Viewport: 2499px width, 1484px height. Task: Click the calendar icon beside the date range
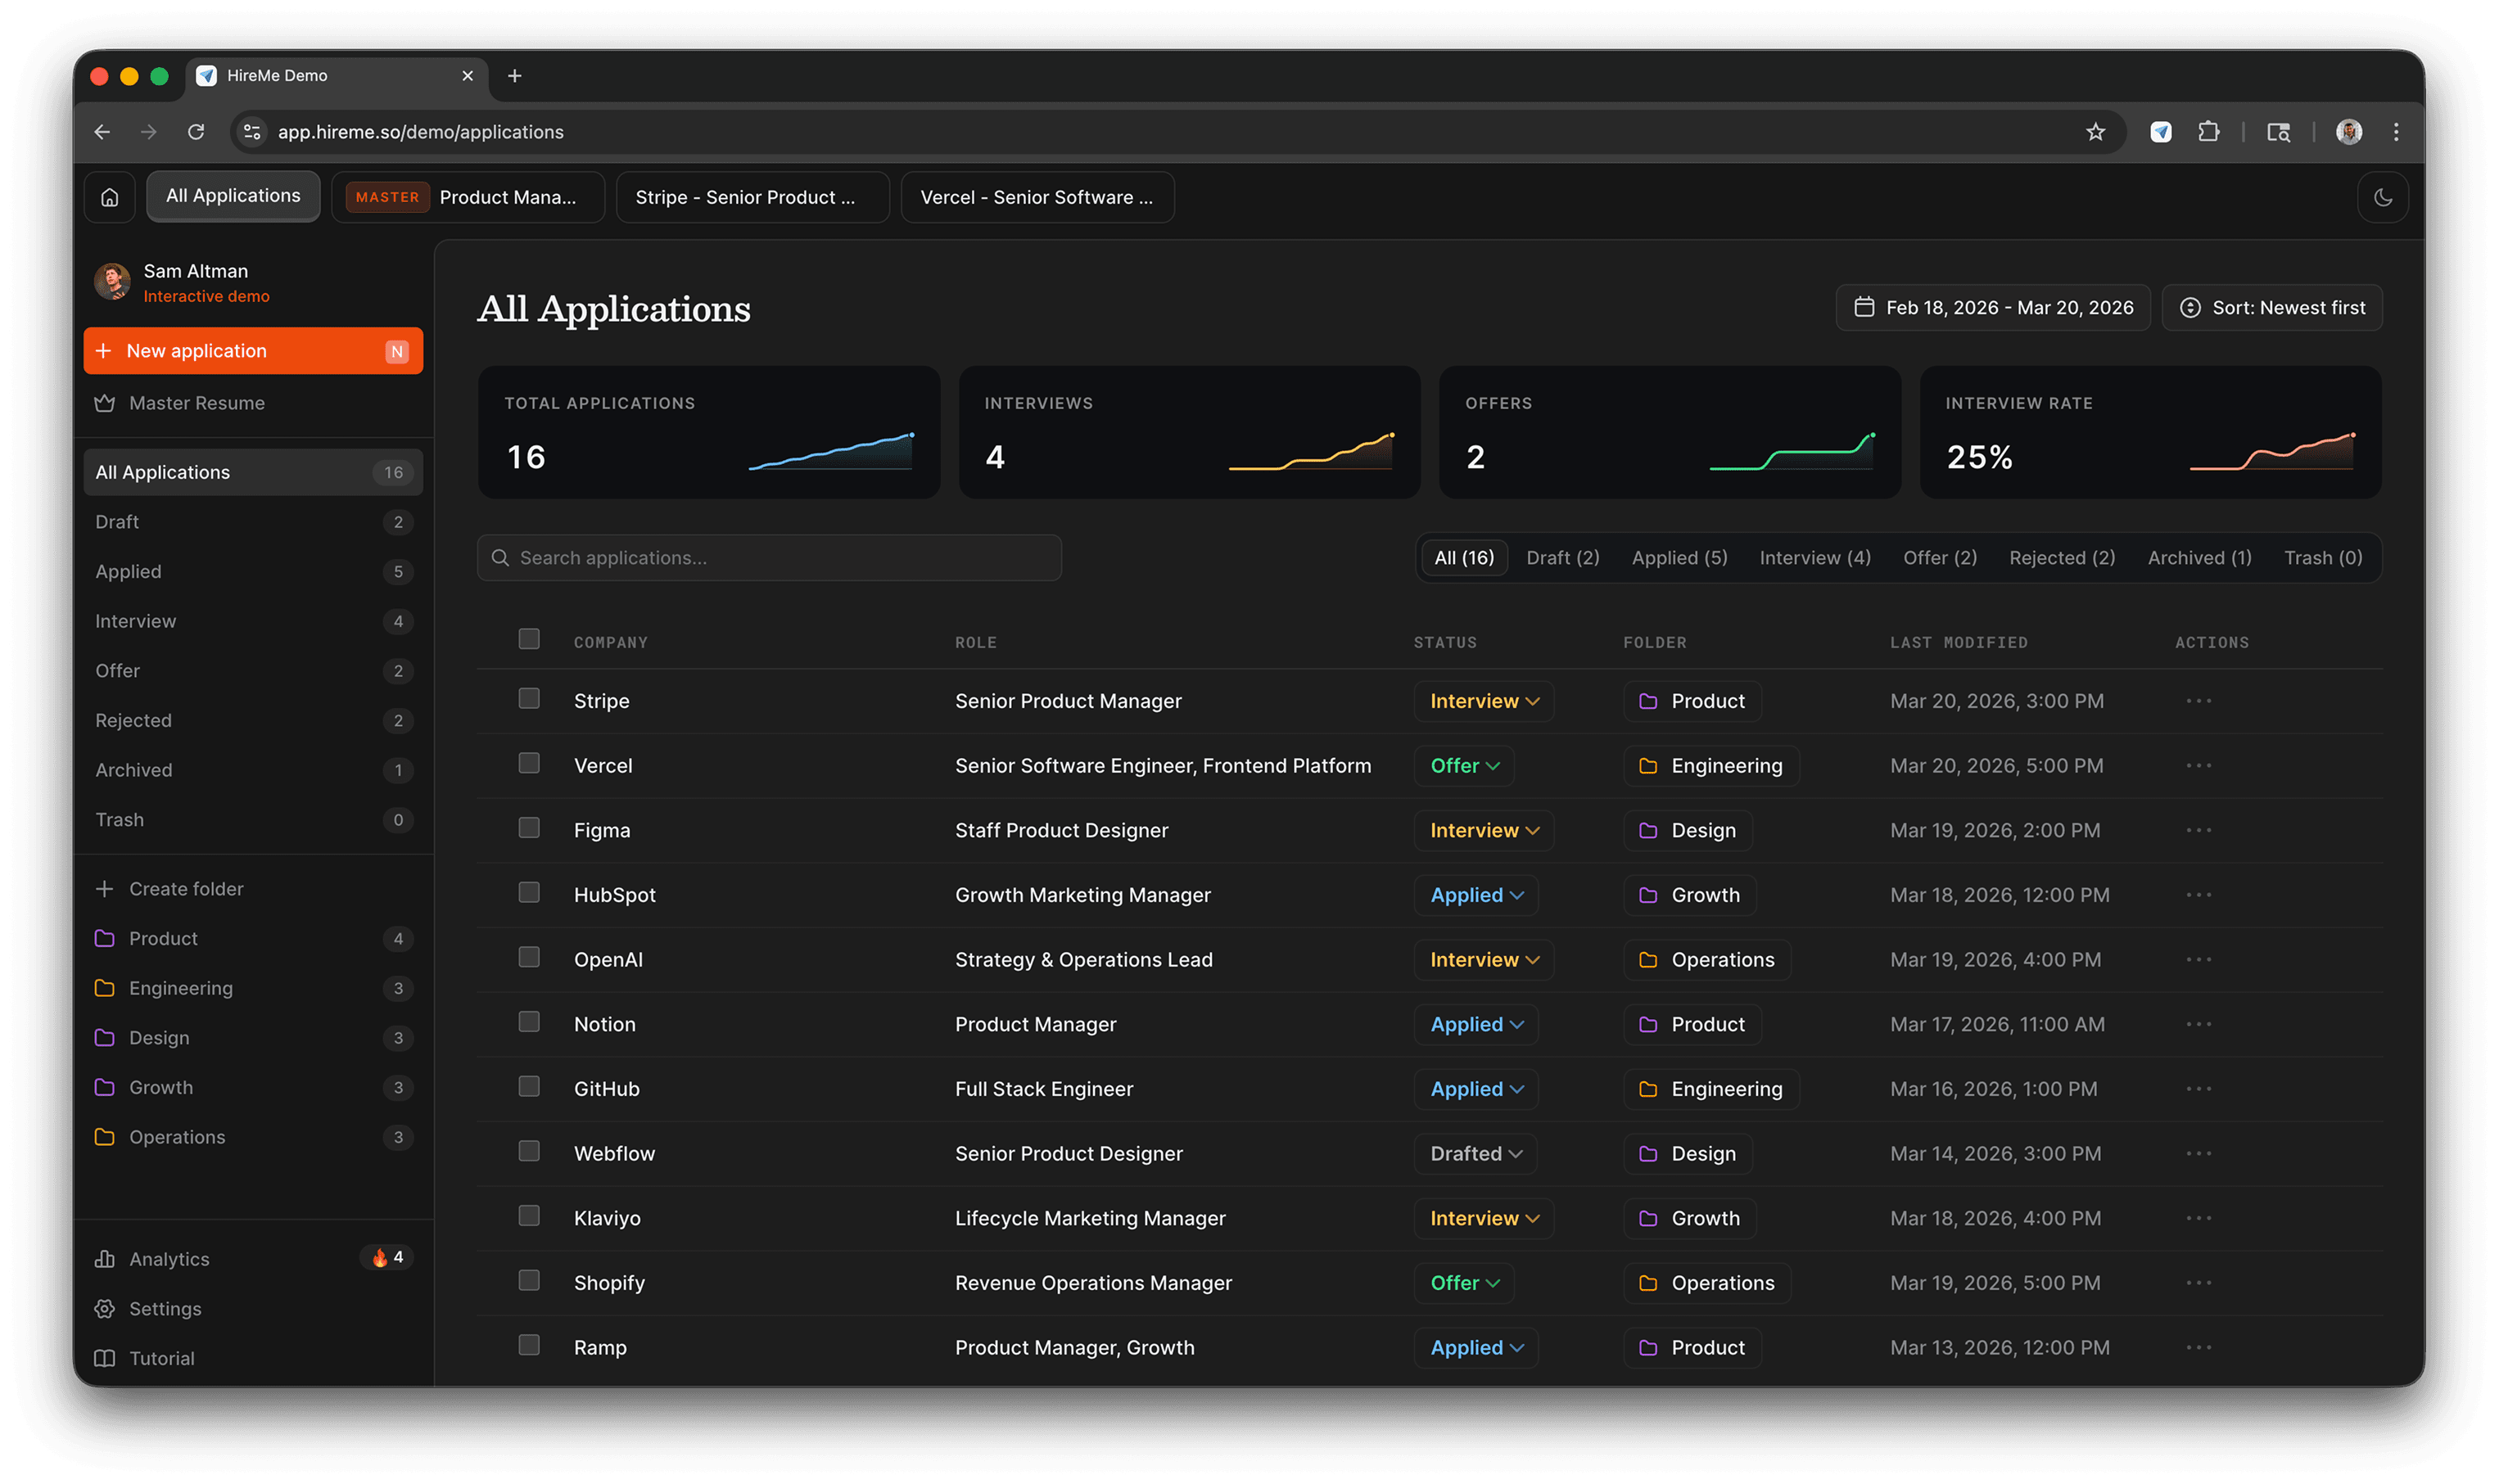(1865, 307)
